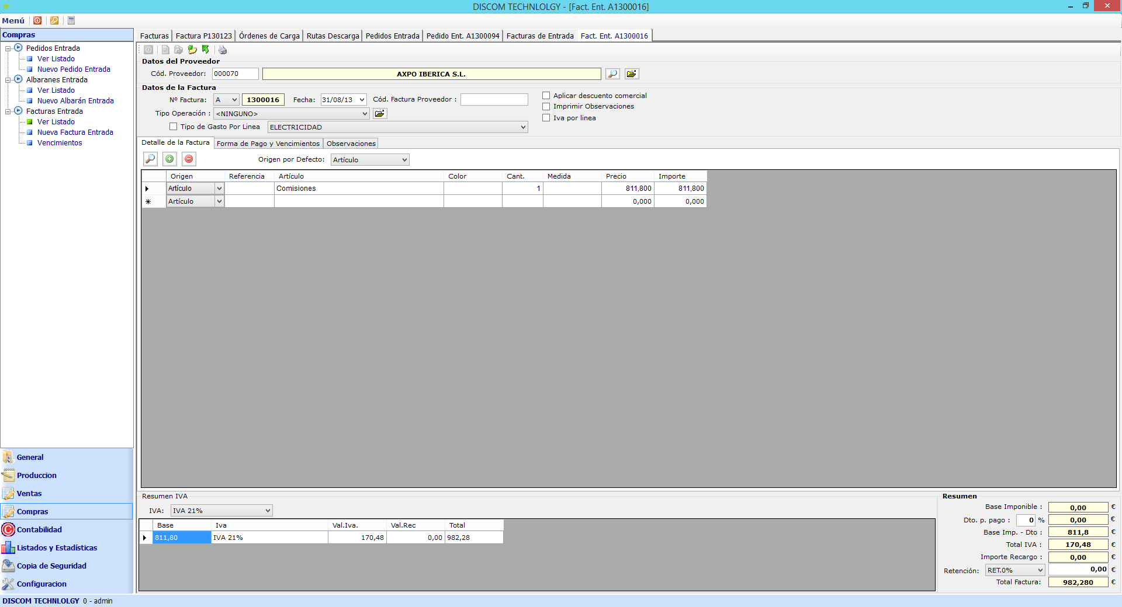1122x607 pixels.
Task: Click the red power icon beside Menú
Action: 37,20
